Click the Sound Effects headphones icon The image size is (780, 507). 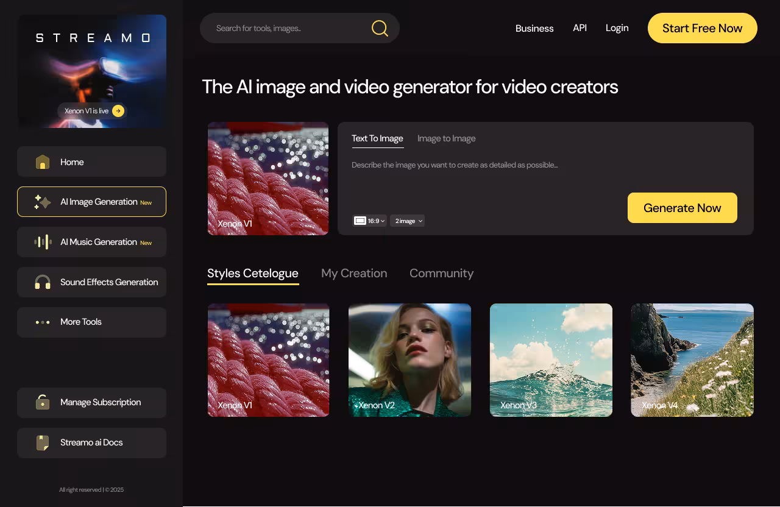pos(43,282)
